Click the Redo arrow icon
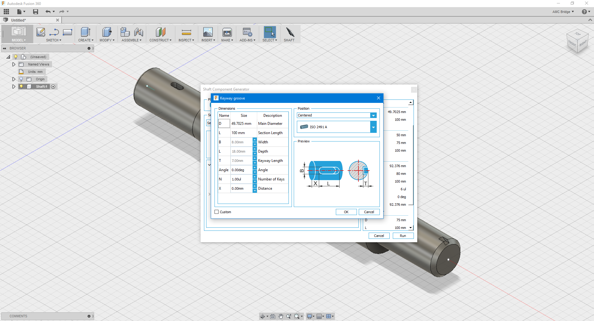 62,12
